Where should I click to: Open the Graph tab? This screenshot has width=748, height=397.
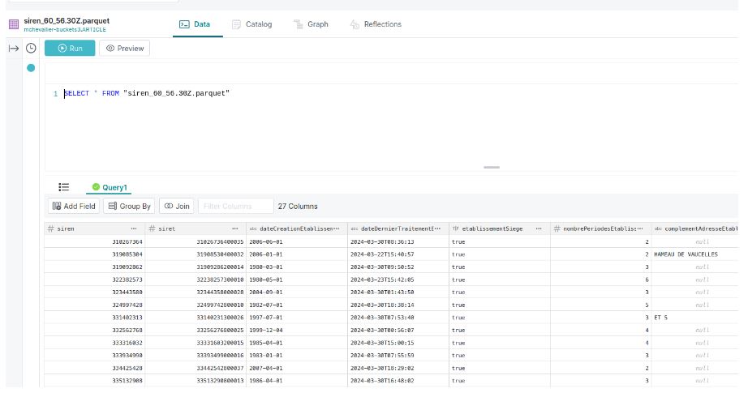point(311,24)
